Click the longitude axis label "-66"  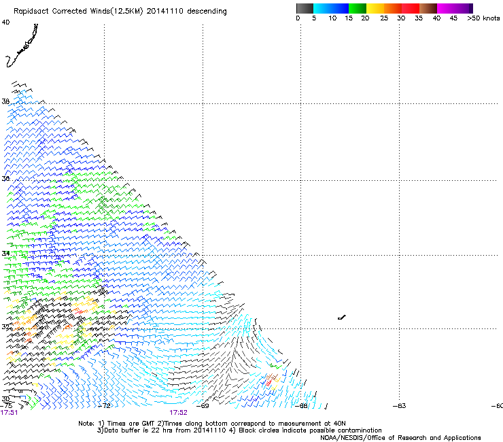point(301,406)
